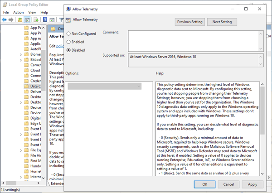Click the folder icon next to Find M
The height and width of the screenshot is (193, 272).
click(x=26, y=160)
